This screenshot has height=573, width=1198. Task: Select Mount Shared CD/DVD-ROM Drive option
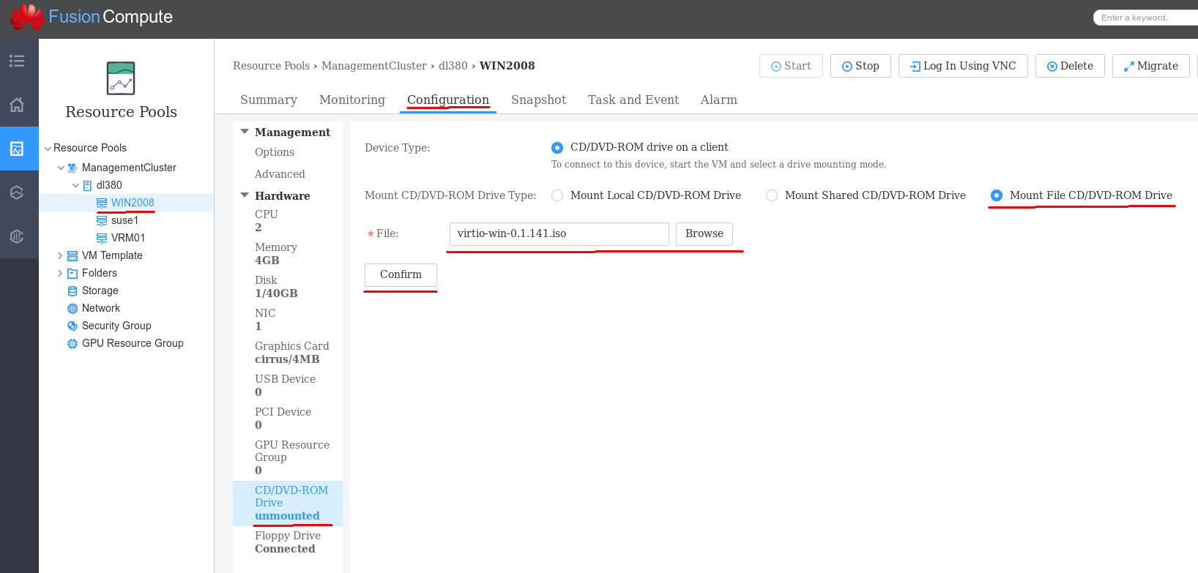click(772, 195)
